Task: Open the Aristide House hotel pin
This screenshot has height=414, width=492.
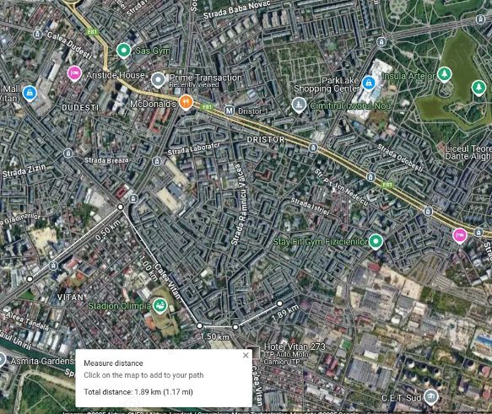Action: [74, 73]
